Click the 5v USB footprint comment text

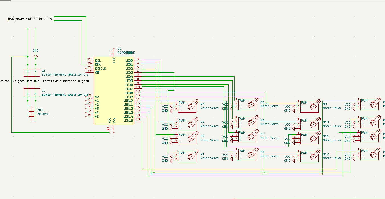44,81
